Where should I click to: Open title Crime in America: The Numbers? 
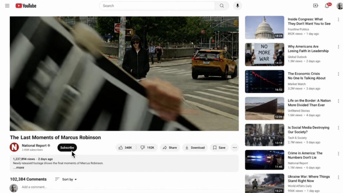pyautogui.click(x=305, y=155)
